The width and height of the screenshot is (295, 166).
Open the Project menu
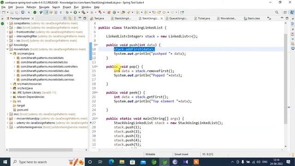(67, 7)
